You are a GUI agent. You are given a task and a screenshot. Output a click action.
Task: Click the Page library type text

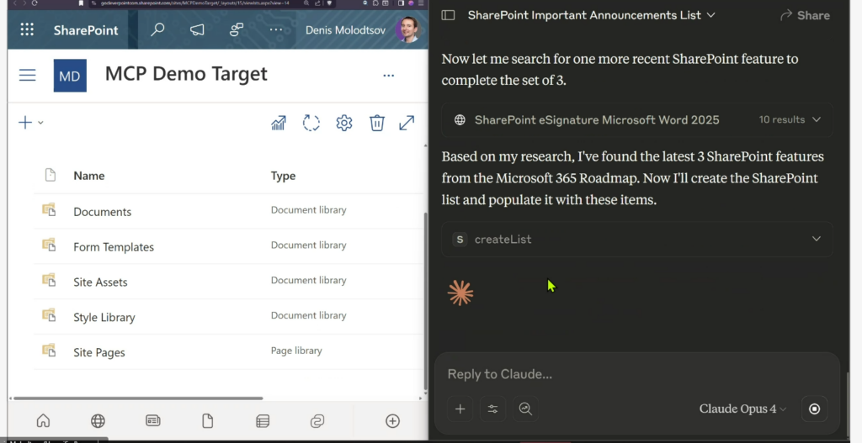(296, 351)
